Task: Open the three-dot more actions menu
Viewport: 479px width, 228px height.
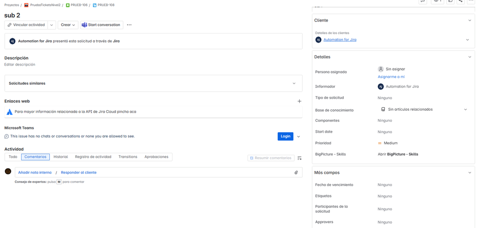Action: click(x=129, y=25)
